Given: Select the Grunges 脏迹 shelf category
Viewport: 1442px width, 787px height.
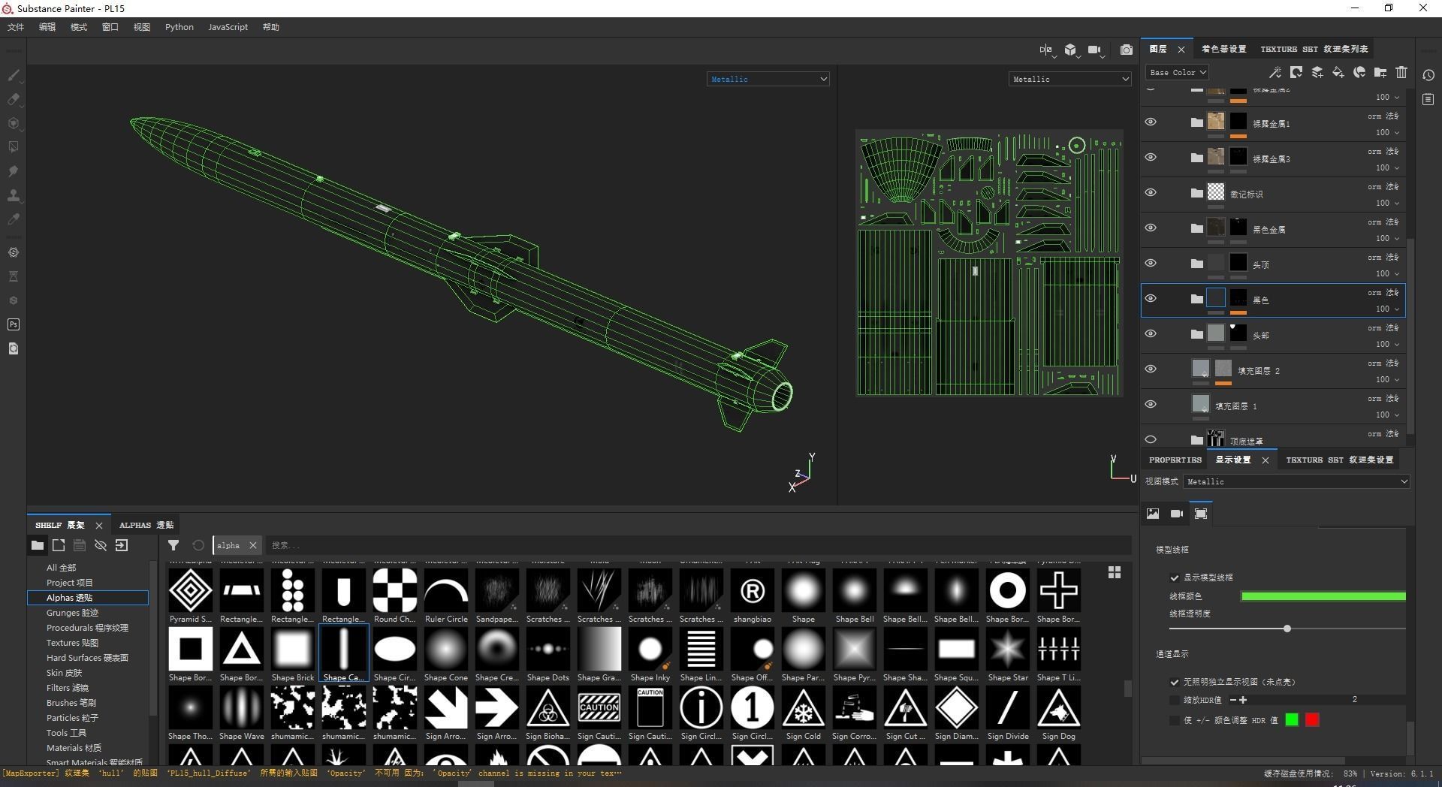Looking at the screenshot, I should pyautogui.click(x=72, y=613).
